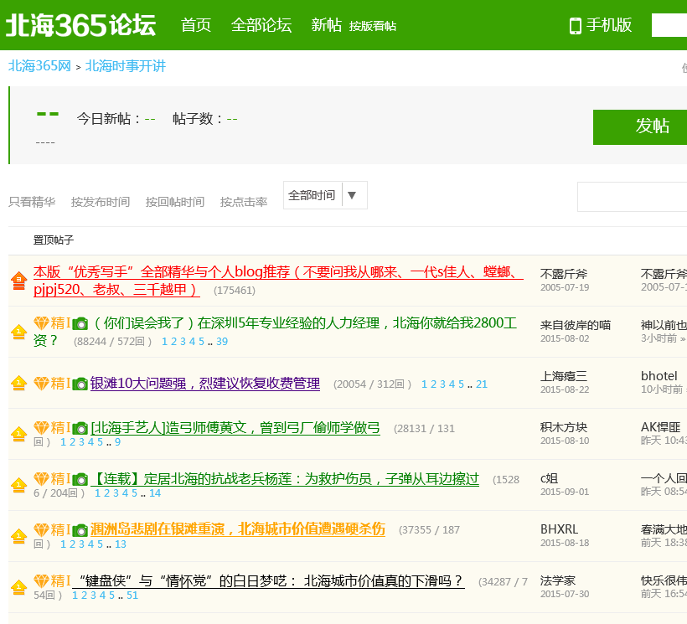Click the search input field beside sort options
Viewport: 687px width, 624px height.
632,197
